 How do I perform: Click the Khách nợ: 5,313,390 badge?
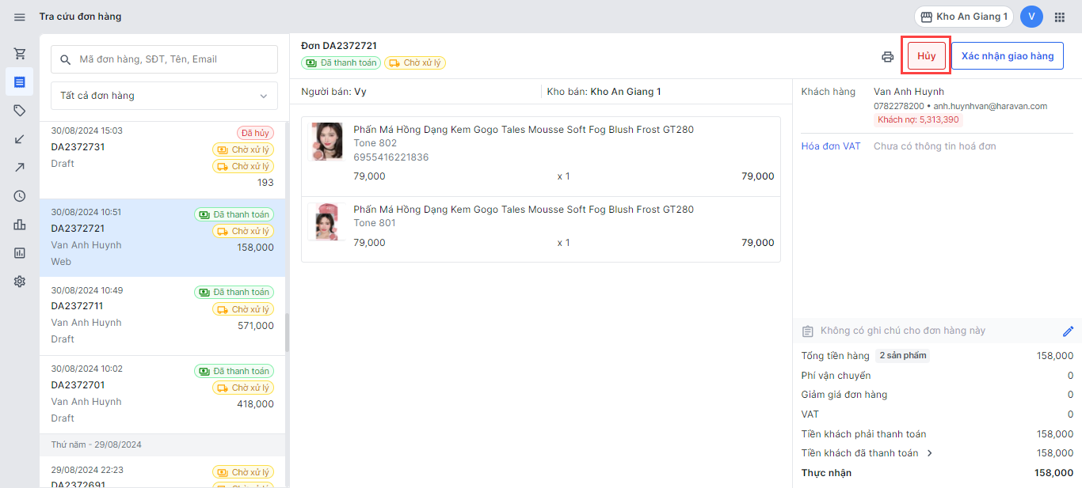(x=919, y=120)
